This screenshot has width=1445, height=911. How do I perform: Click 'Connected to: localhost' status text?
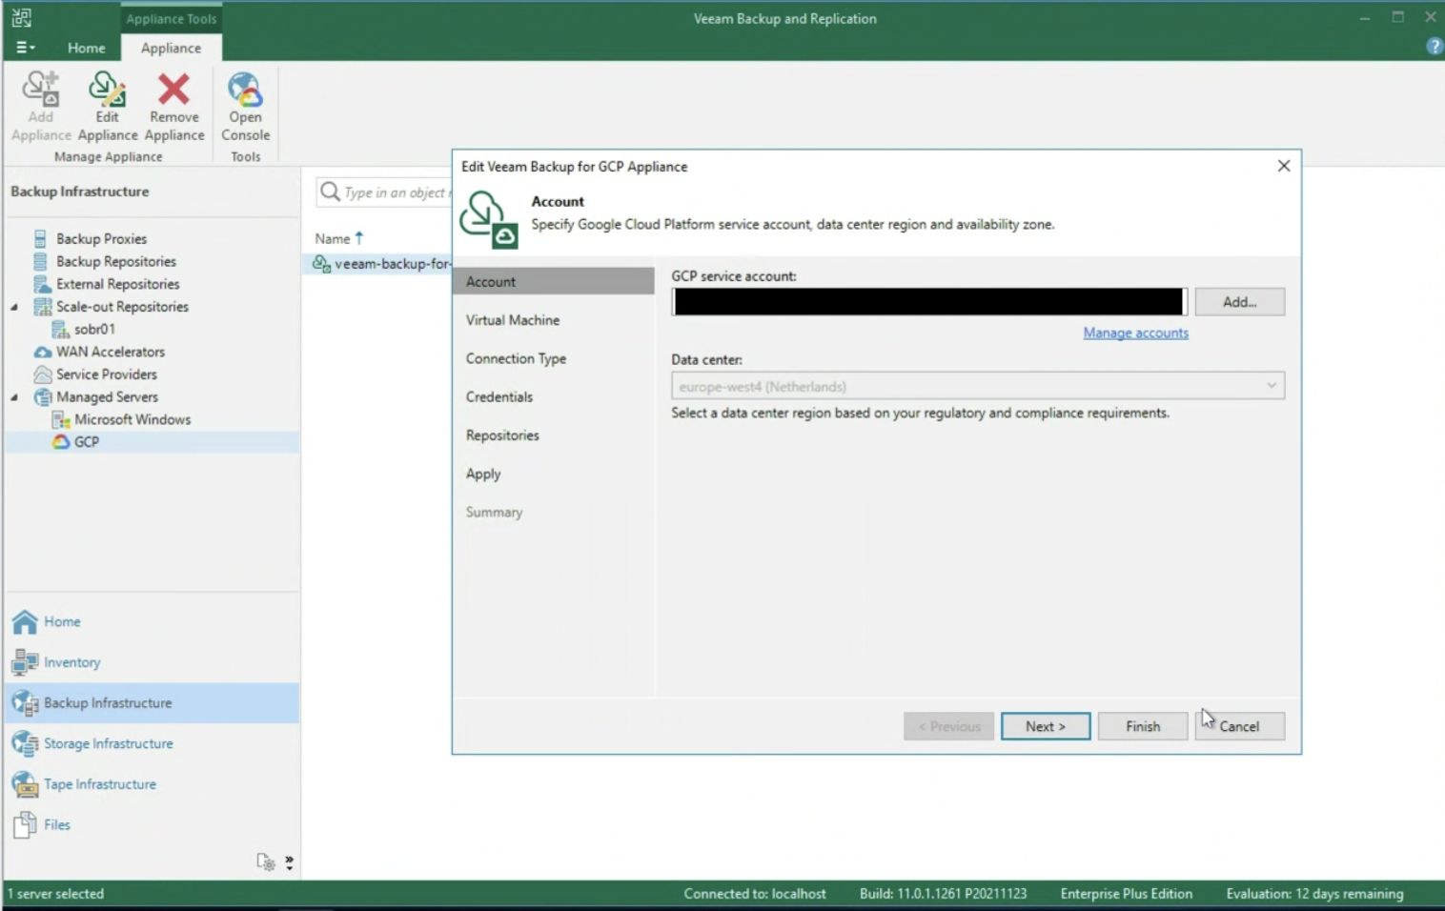click(755, 894)
